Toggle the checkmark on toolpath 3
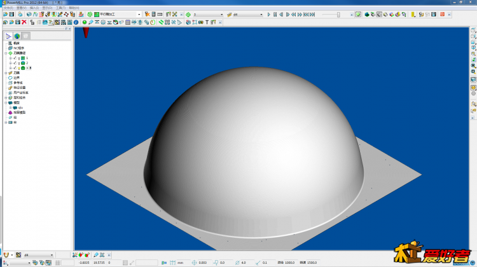Screen dimensions: 477x267 tap(15, 68)
